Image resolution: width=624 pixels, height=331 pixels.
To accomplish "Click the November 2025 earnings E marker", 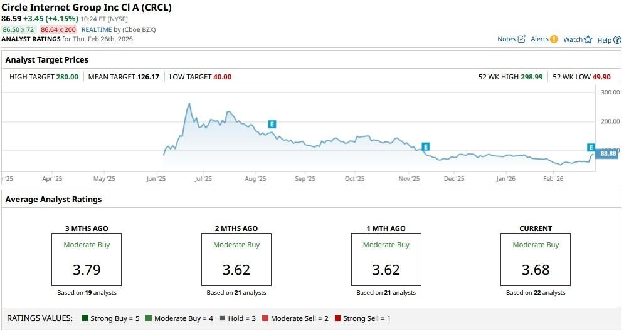I will tap(426, 147).
